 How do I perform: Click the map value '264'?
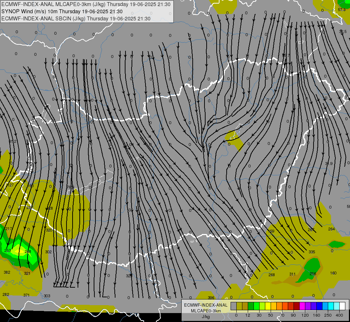(331, 229)
